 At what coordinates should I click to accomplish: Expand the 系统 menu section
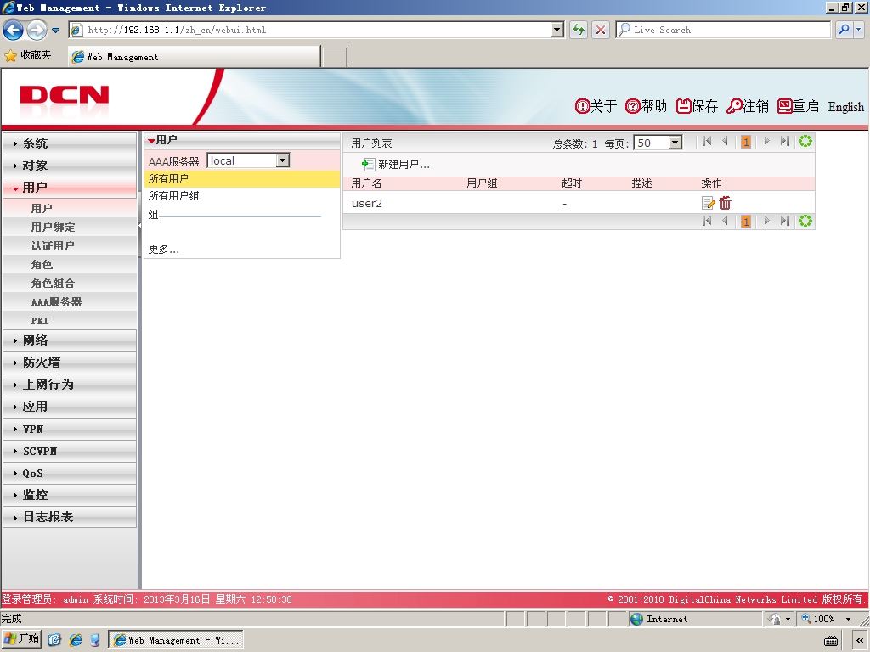pyautogui.click(x=70, y=143)
